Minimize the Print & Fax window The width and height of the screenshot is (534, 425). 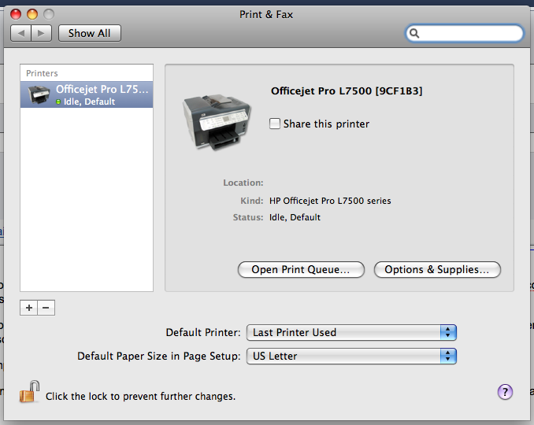pos(33,14)
